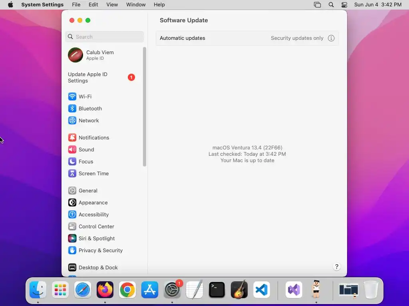Screen dimensions: 409x306
Task: Launch Safari from the Dock
Action: pos(83,290)
